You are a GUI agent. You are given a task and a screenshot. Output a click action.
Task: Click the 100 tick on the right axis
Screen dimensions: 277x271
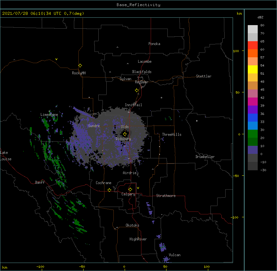[236, 51]
